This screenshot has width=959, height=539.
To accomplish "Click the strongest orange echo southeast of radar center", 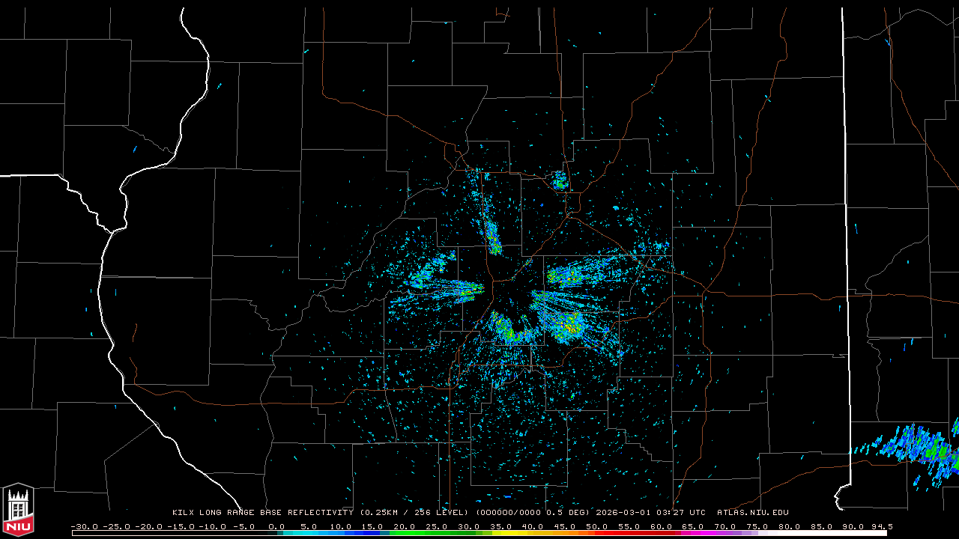I will pos(571,326).
